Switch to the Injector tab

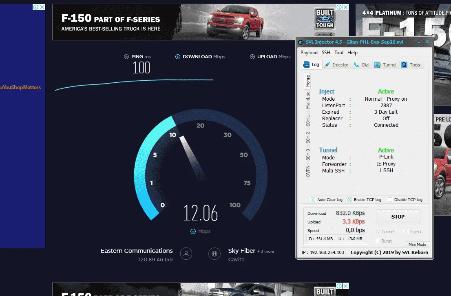coord(336,65)
